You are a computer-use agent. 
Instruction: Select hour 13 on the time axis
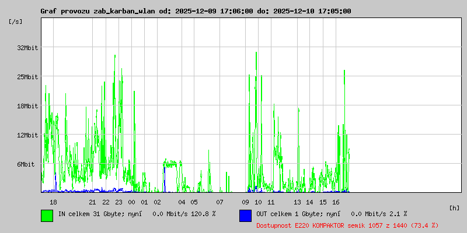(x=297, y=202)
